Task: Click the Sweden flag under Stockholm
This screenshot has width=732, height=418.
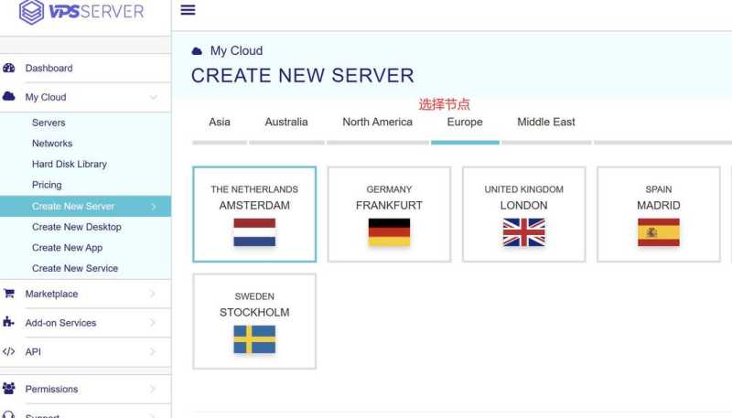Action: (254, 339)
